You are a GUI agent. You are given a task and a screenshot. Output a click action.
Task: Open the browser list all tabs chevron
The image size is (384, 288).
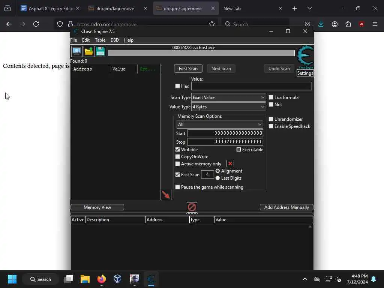click(x=309, y=8)
